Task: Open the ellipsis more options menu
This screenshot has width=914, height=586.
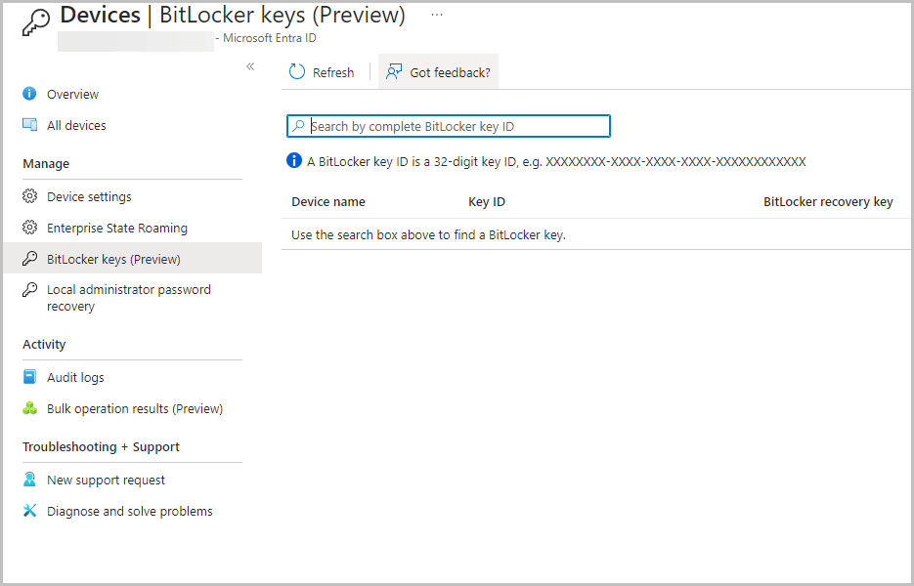Action: pos(437,15)
